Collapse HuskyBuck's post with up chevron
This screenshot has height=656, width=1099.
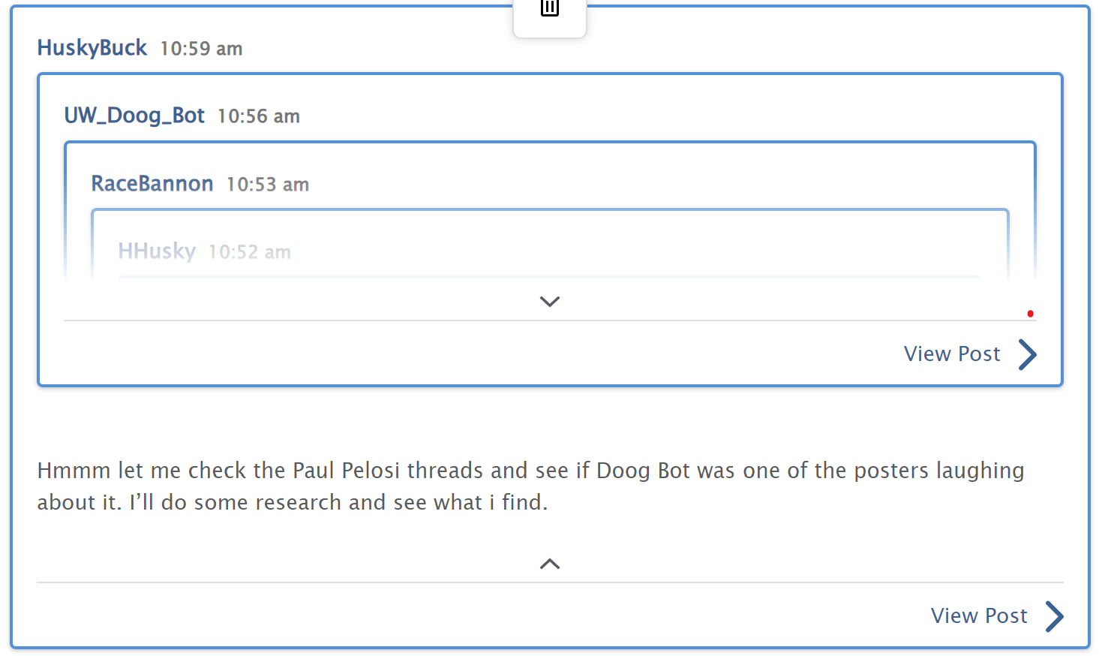550,564
